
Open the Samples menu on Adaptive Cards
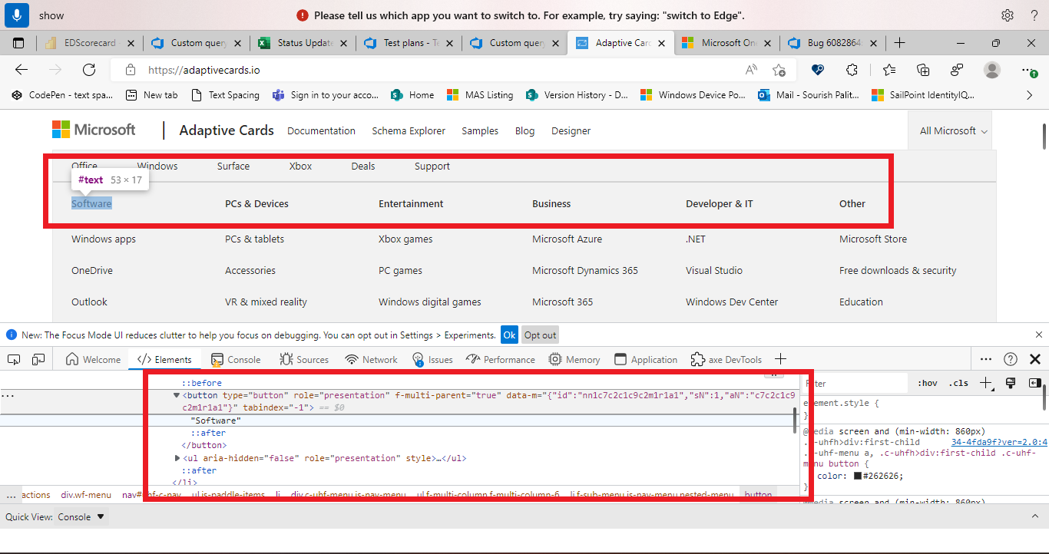pos(479,130)
